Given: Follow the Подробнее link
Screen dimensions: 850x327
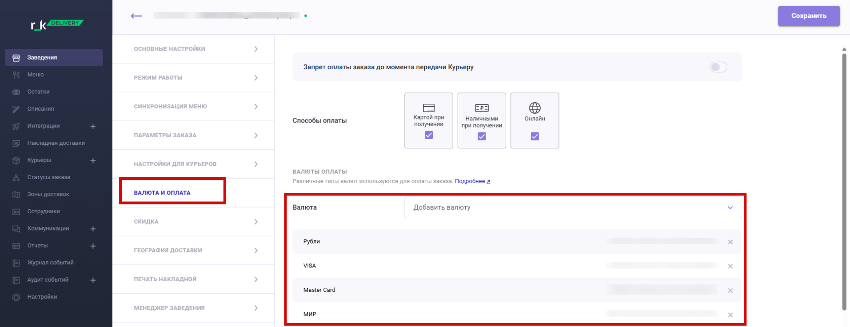Looking at the screenshot, I should [472, 181].
